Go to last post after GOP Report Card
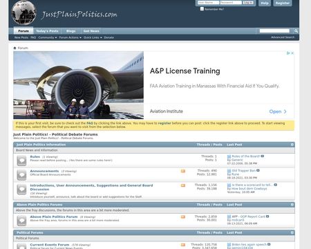The width and height of the screenshot is (311, 249). (267, 216)
